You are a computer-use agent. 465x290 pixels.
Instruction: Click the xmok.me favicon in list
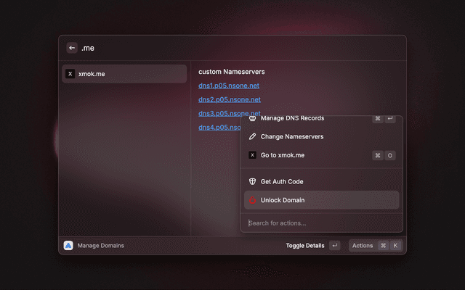point(70,74)
